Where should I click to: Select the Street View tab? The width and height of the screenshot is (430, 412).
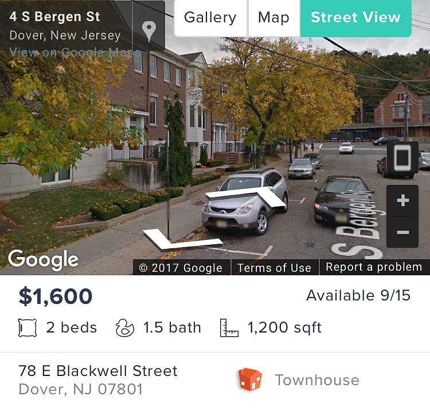[356, 18]
